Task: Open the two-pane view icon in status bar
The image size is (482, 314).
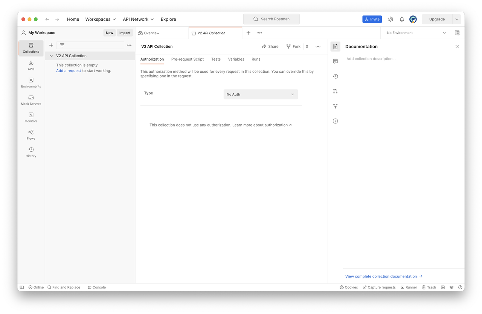Action: [x=443, y=287]
